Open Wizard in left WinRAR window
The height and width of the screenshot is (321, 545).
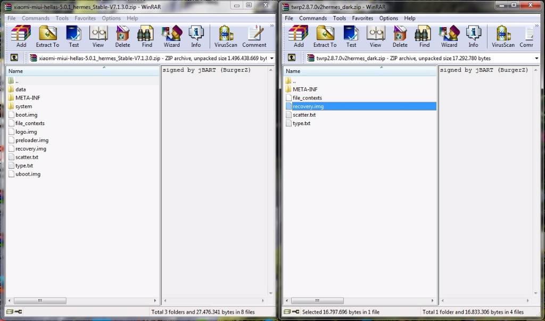[172, 36]
